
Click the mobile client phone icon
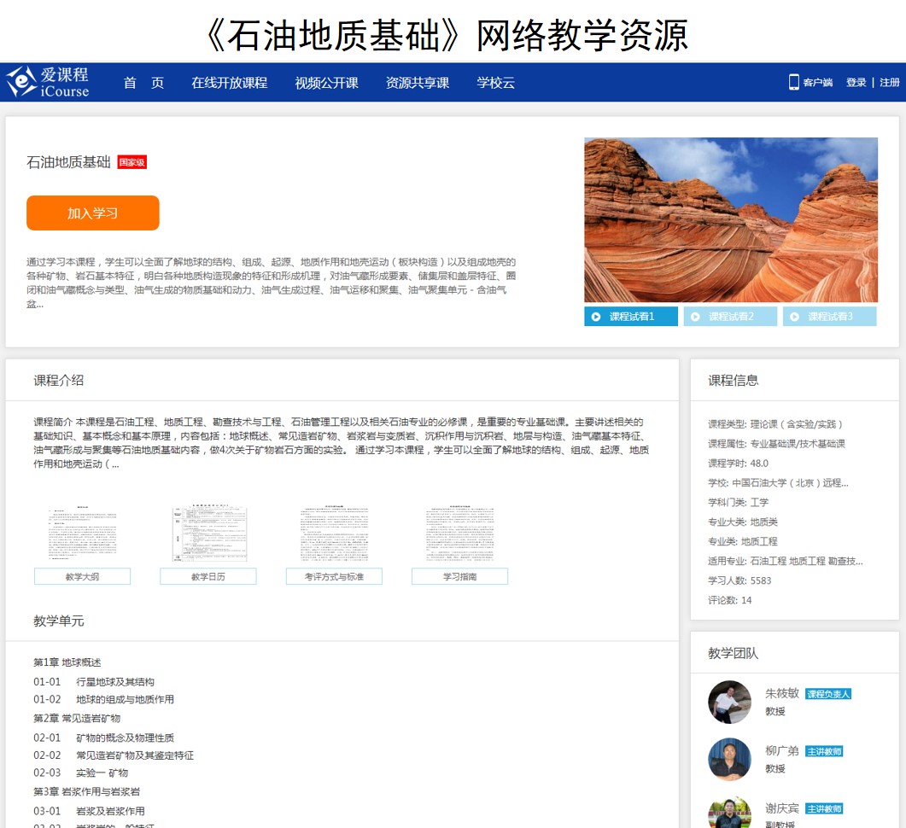[793, 82]
